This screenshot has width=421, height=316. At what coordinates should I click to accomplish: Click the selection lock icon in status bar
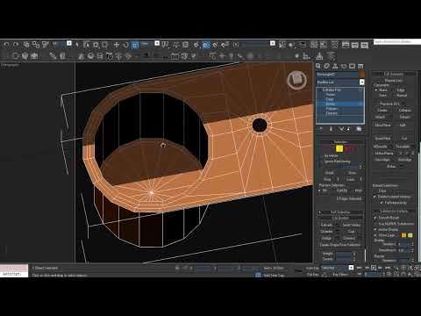coord(177,268)
